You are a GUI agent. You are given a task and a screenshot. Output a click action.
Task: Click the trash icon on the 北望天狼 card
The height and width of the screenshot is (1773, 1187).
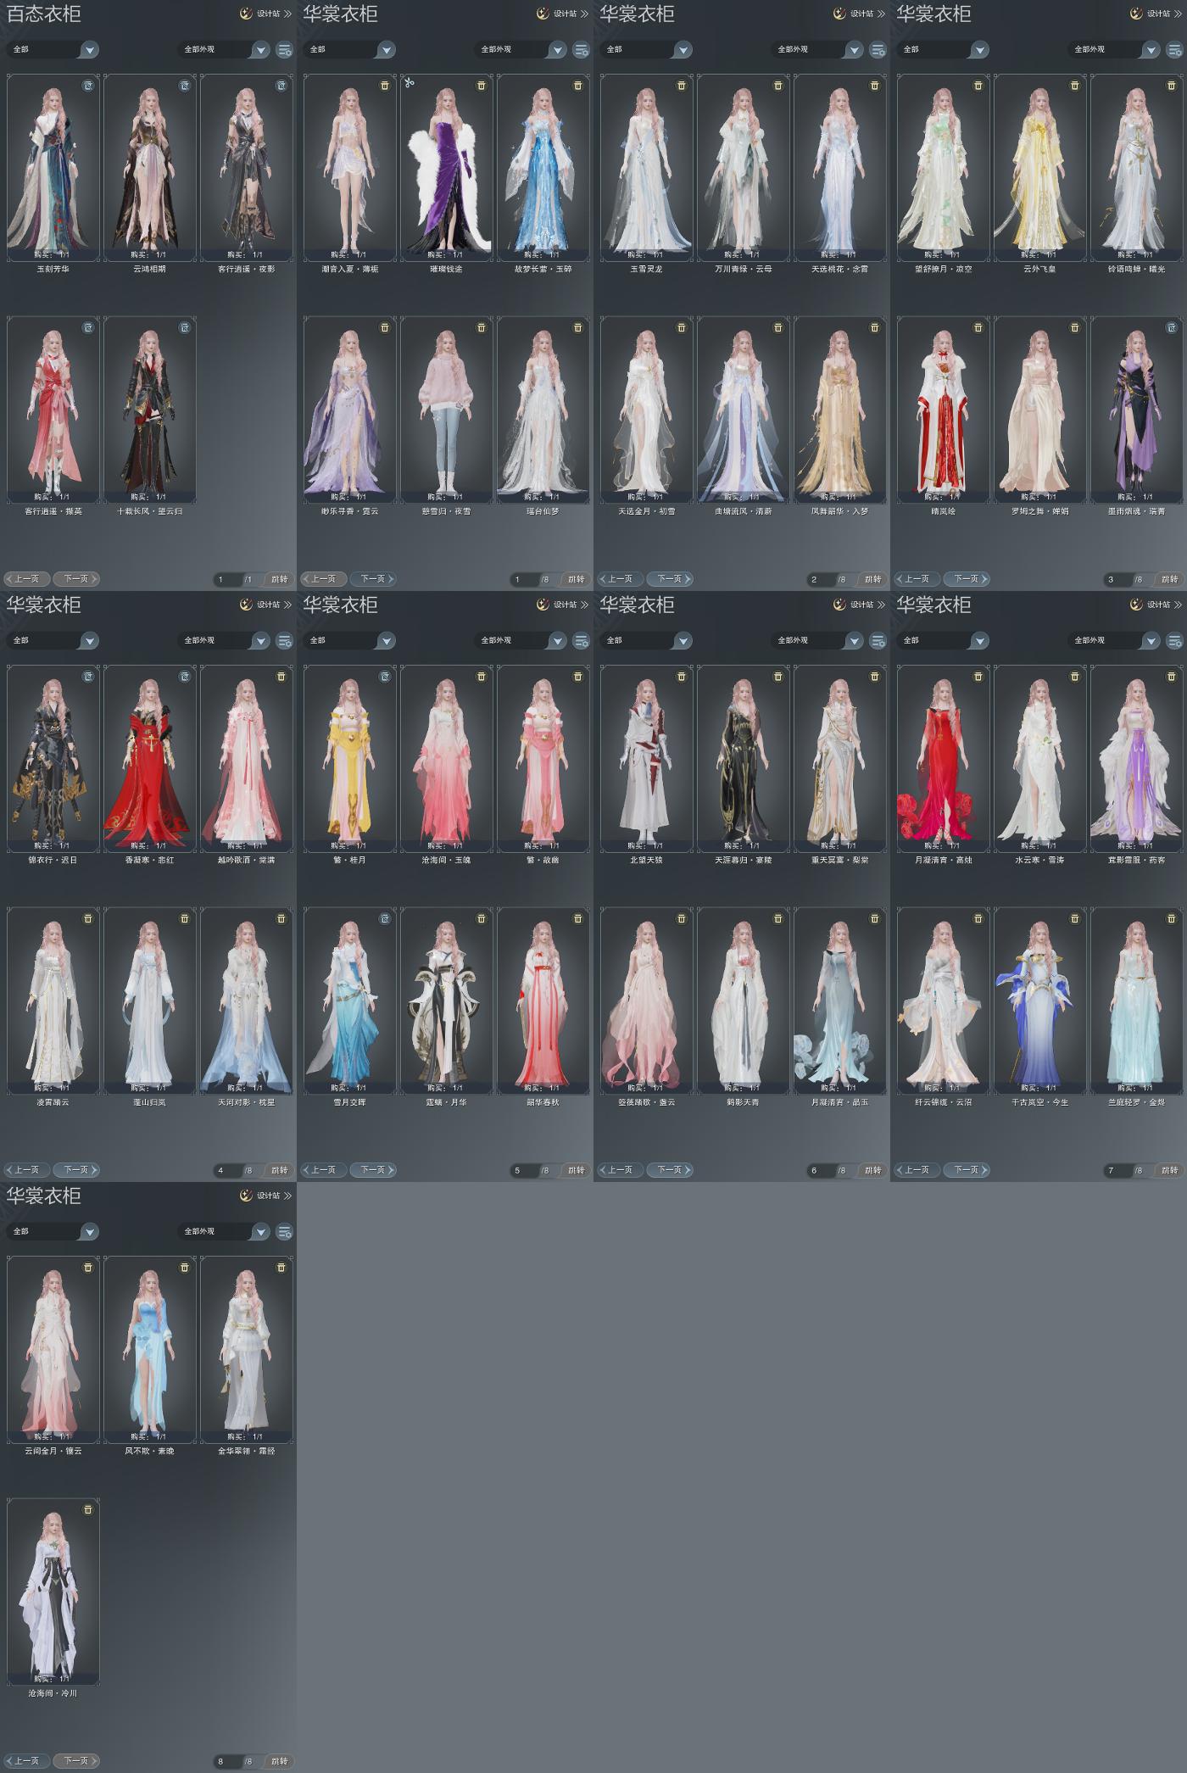682,677
